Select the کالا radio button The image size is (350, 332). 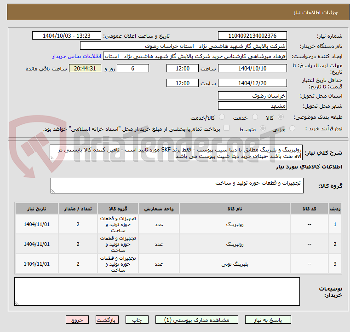pos(281,117)
